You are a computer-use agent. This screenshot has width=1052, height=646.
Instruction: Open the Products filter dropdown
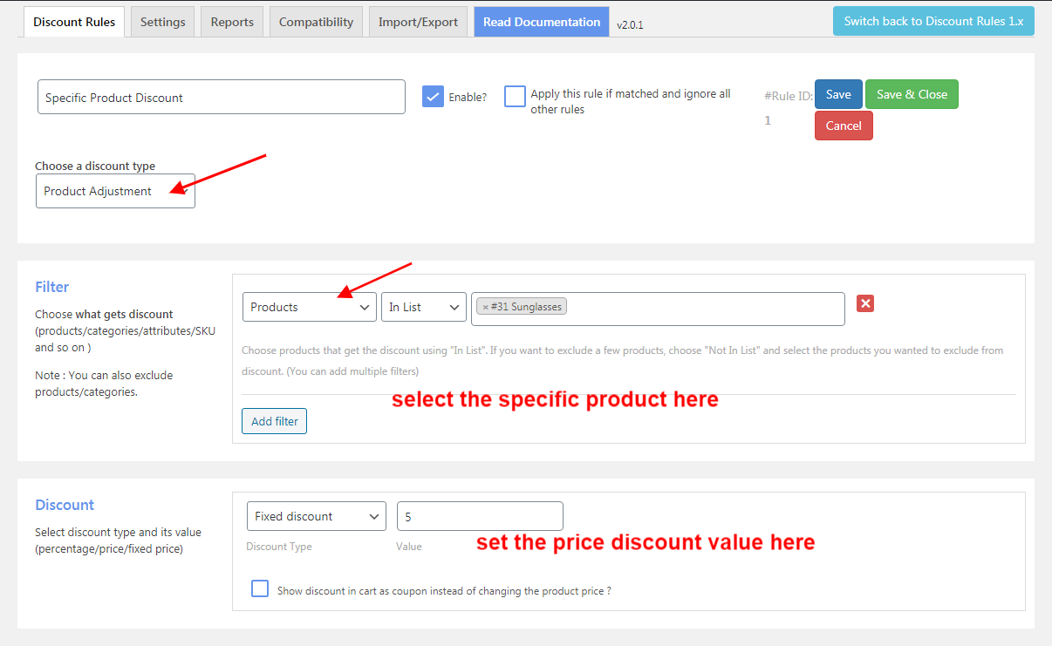[309, 306]
